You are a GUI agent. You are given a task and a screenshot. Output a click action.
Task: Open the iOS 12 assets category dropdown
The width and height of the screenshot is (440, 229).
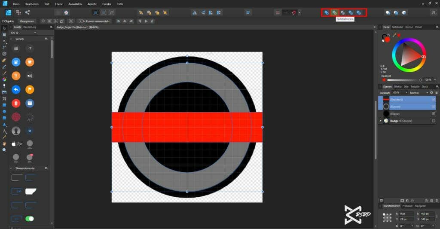pyautogui.click(x=24, y=32)
